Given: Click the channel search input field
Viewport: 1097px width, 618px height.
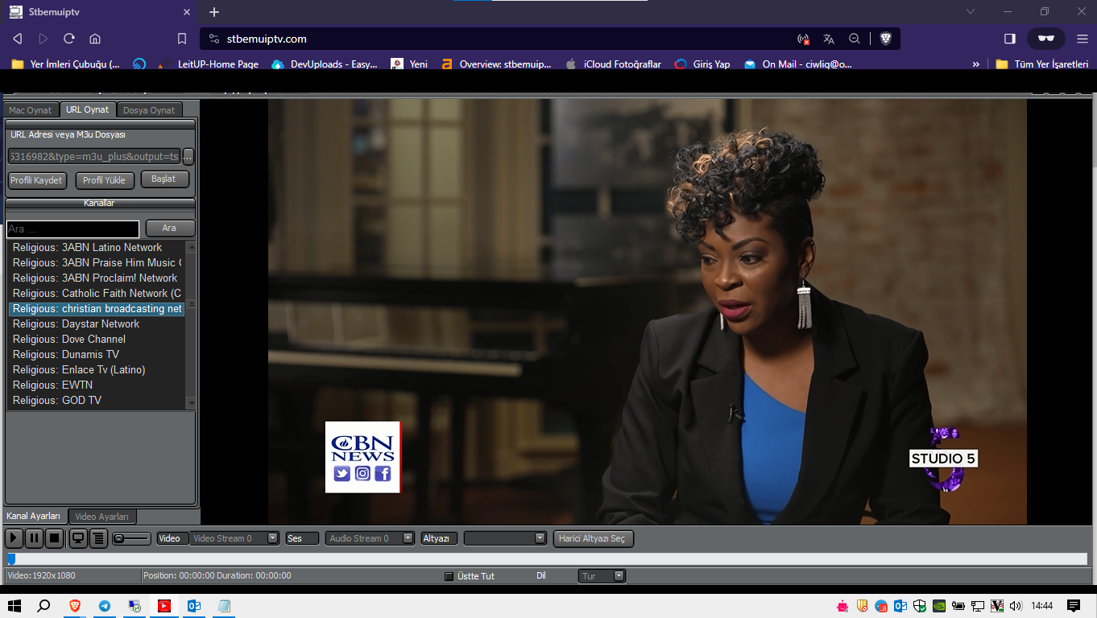Looking at the screenshot, I should 73,229.
